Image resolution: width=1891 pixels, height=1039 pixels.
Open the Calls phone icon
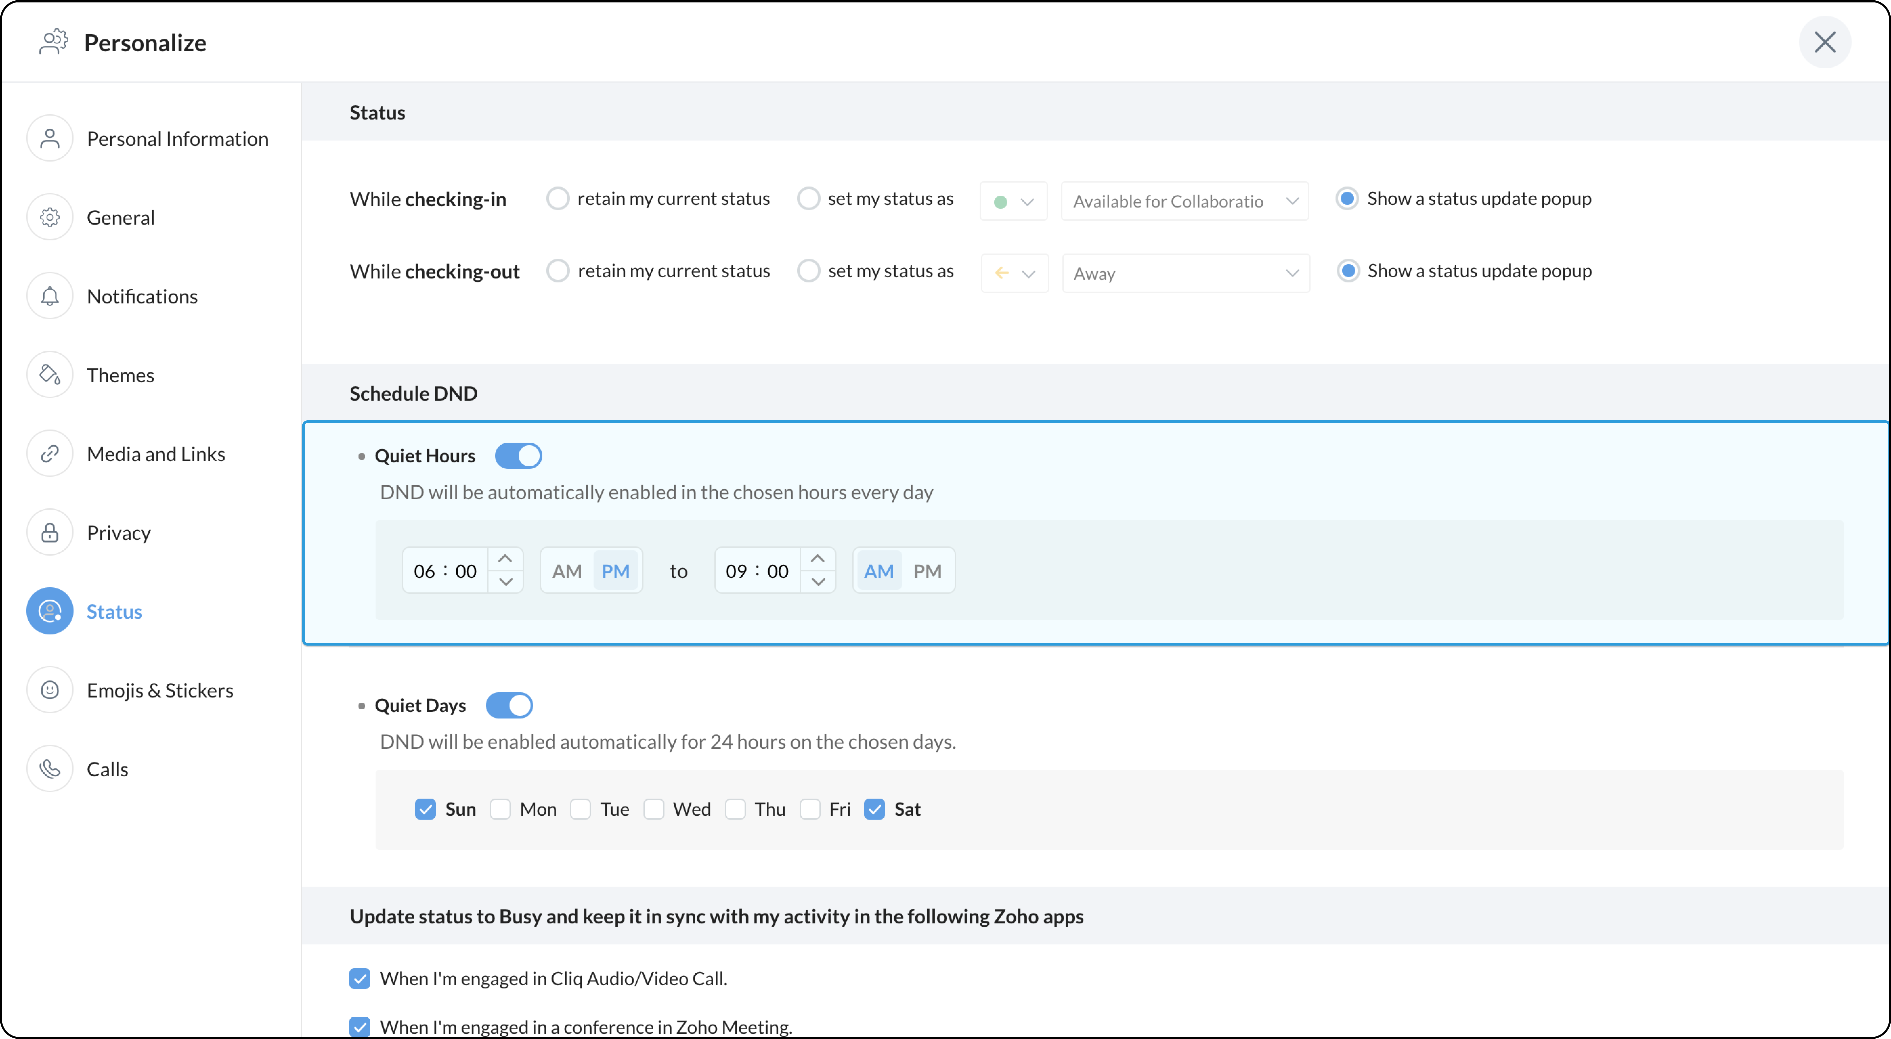[x=50, y=769]
